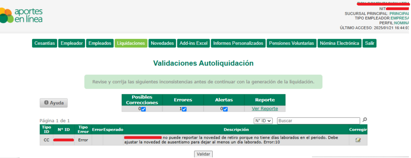Toggle the Errores checkbox
Viewport: 411px width, 158px height.
click(184, 109)
